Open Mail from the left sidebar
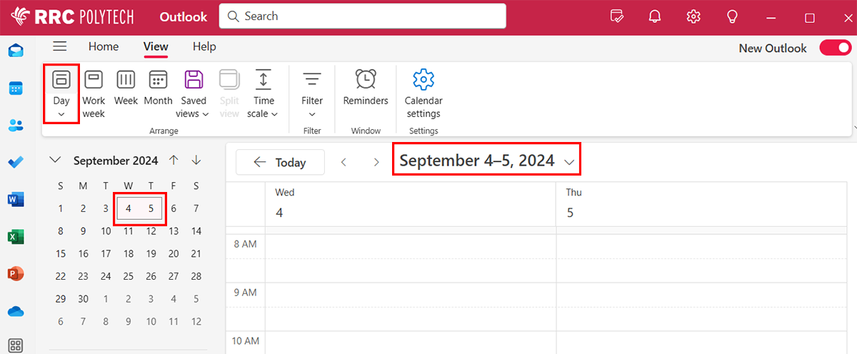 pyautogui.click(x=16, y=51)
